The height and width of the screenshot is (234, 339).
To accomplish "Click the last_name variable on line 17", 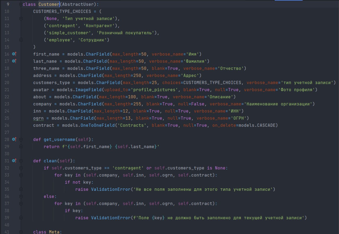I will [x=45, y=61].
